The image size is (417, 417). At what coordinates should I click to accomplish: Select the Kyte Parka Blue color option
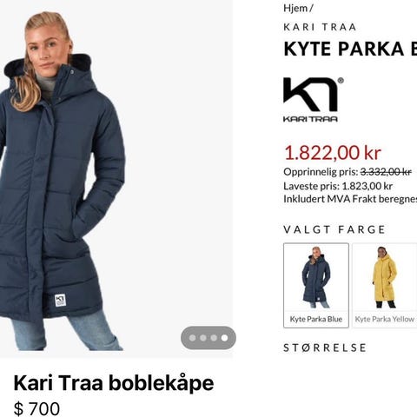pyautogui.click(x=316, y=285)
